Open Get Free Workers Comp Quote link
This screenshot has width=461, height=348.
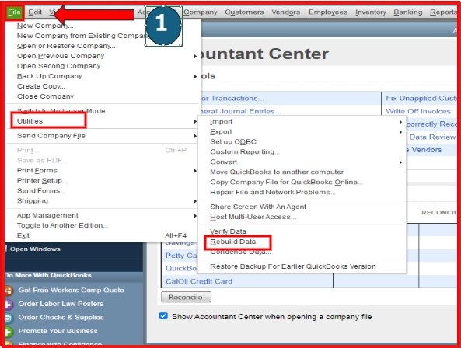[72, 291]
